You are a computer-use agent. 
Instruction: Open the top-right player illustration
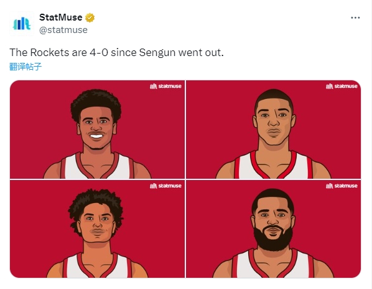pos(273,130)
